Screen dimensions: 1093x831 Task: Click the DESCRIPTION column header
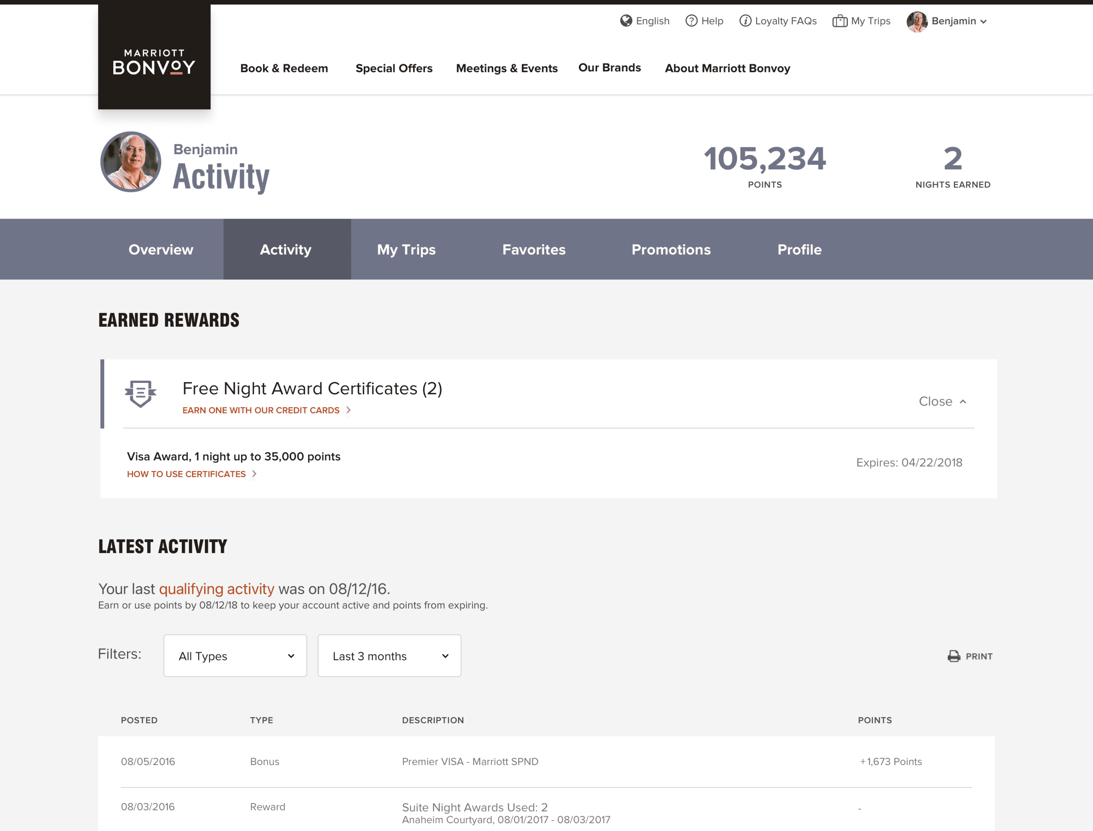click(433, 720)
